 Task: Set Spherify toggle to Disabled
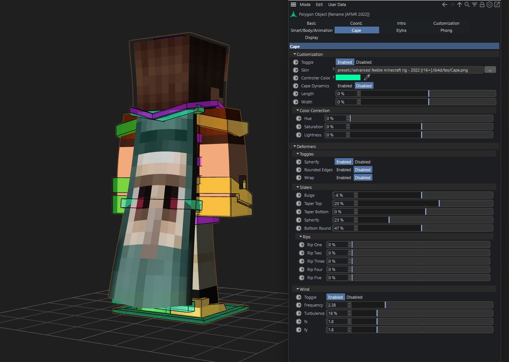362,162
